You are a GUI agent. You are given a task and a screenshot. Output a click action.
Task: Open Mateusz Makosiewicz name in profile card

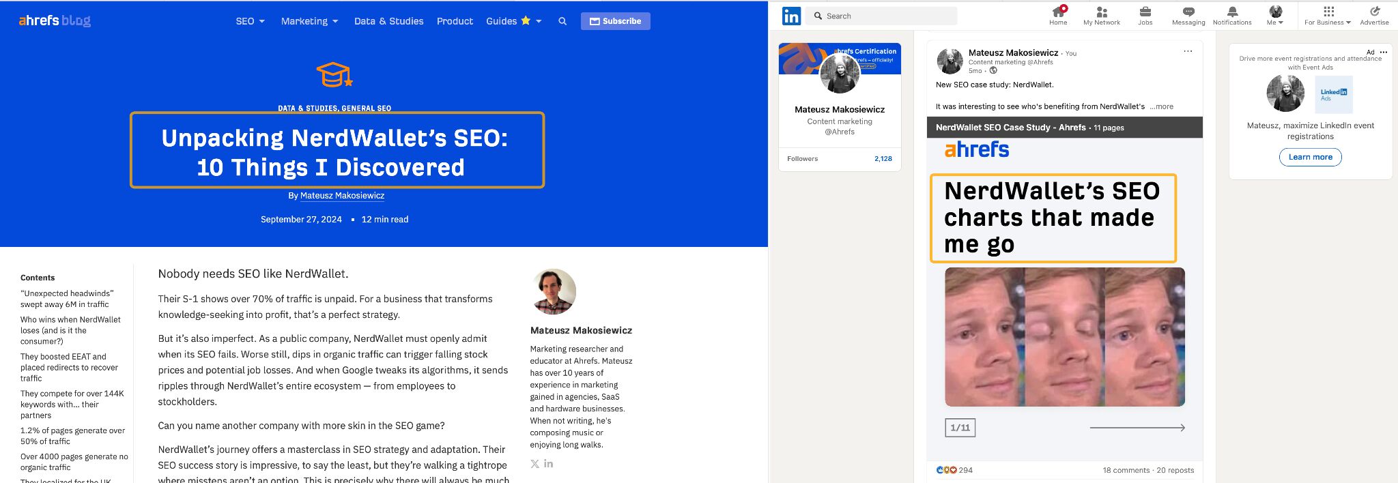click(x=840, y=109)
